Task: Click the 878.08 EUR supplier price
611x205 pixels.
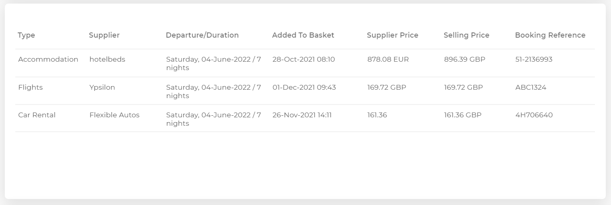Action: coord(388,59)
